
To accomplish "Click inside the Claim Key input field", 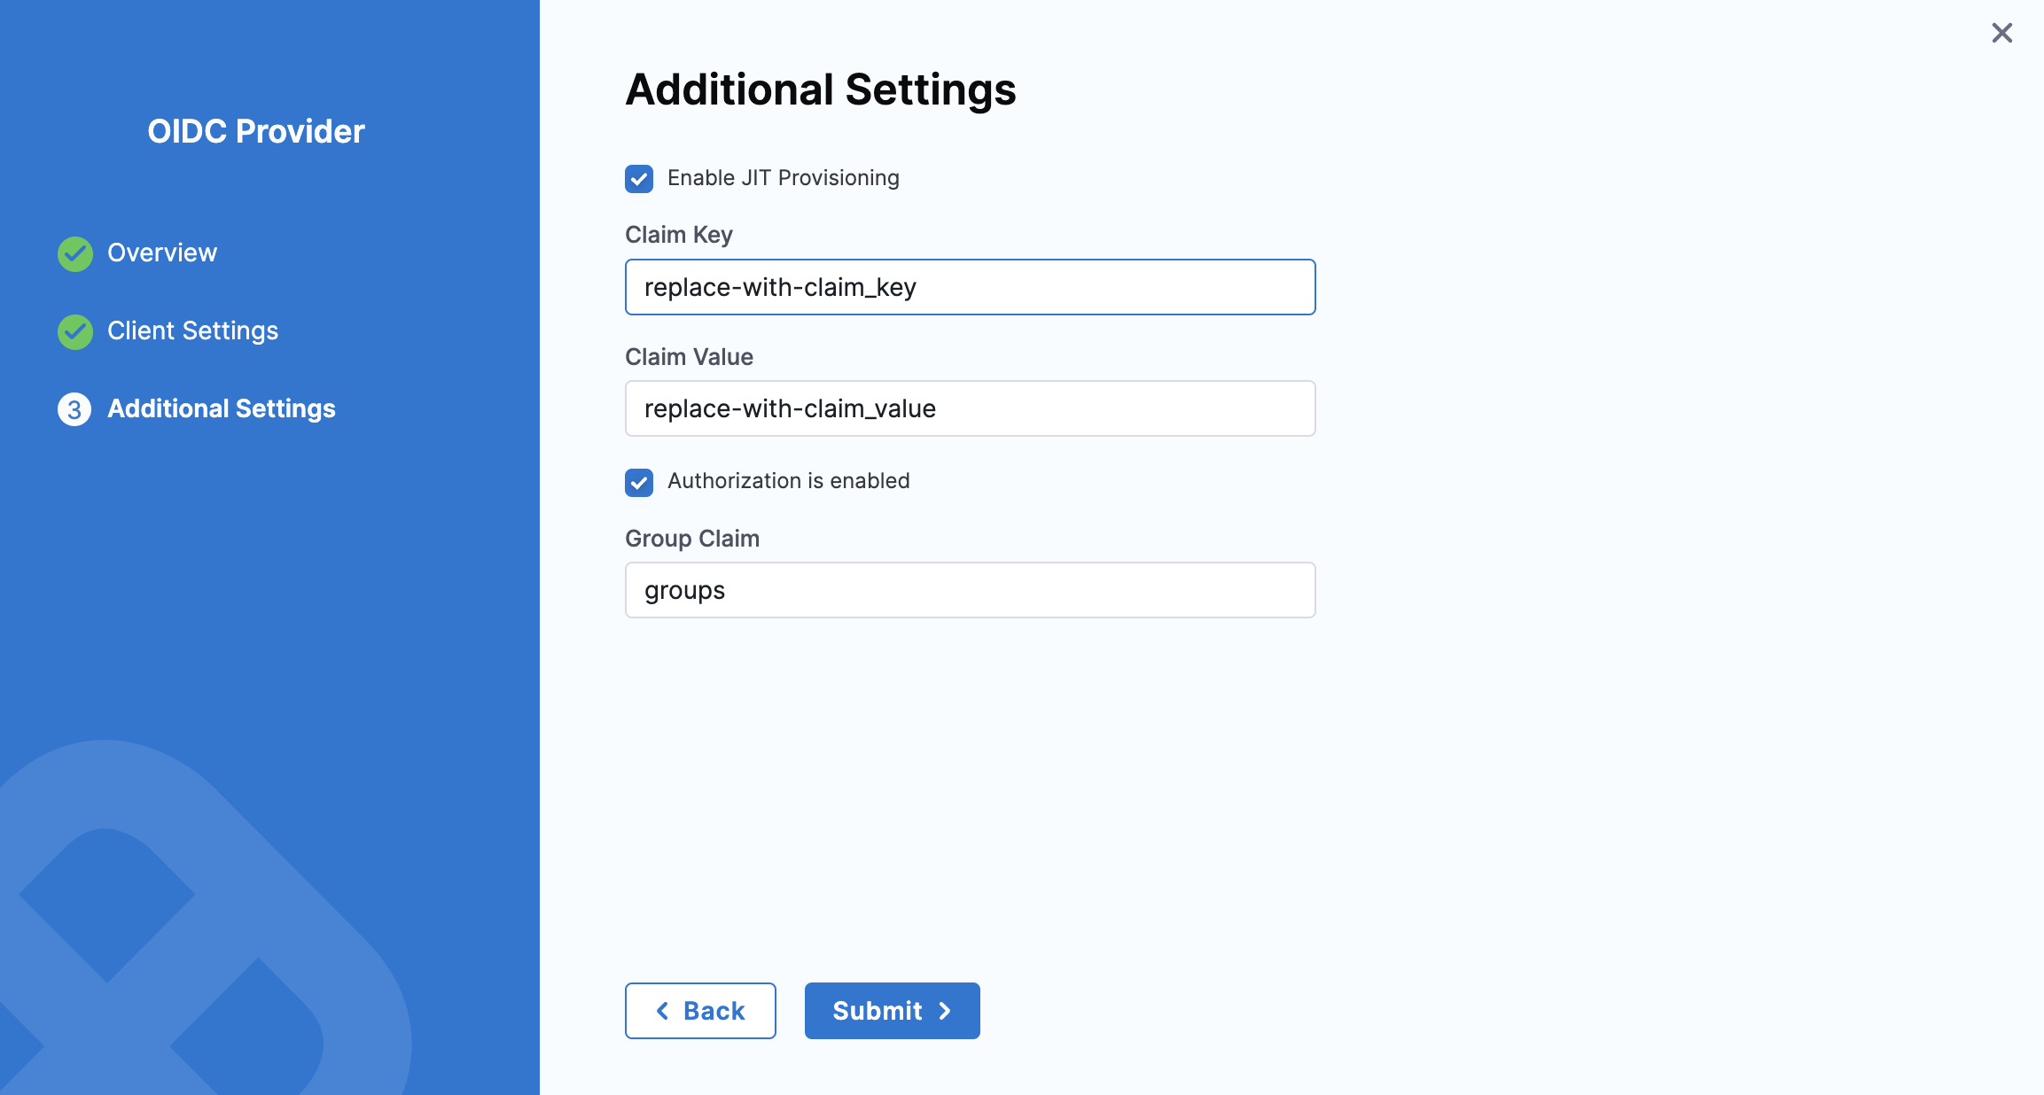I will point(970,287).
